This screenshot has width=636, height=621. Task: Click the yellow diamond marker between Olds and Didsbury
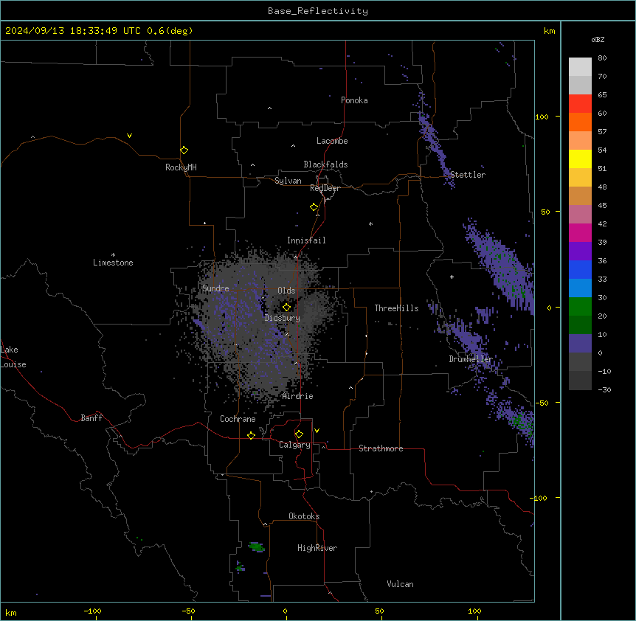(286, 307)
